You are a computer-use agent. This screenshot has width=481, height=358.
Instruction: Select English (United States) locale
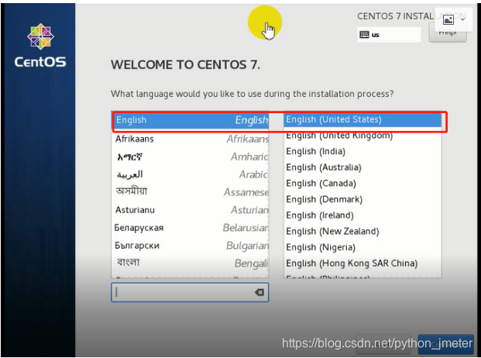362,119
